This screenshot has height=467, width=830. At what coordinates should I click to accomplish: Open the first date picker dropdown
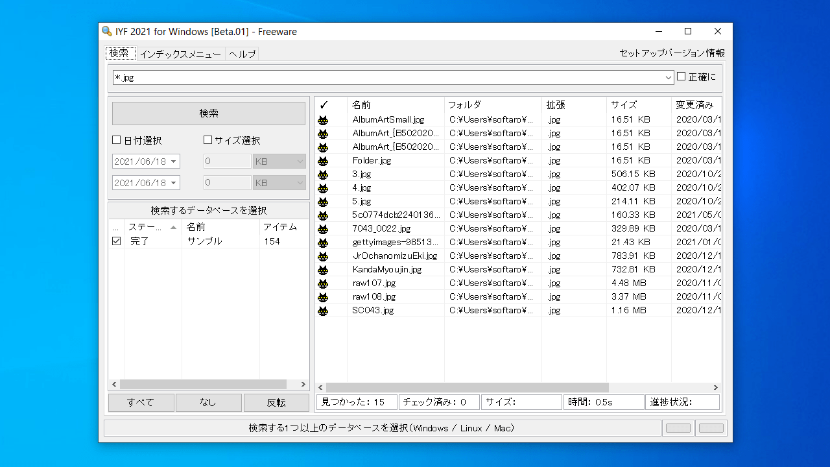pyautogui.click(x=173, y=162)
